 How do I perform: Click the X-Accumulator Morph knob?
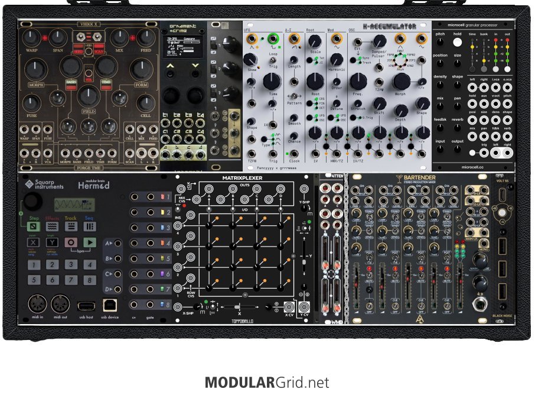click(401, 82)
